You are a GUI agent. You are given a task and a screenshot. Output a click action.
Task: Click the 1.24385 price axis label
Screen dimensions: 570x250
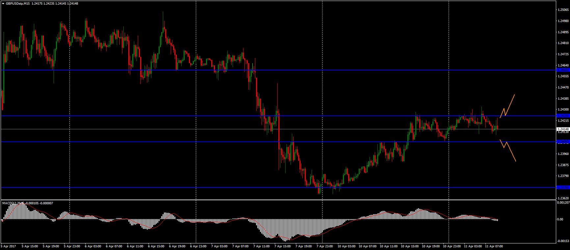coord(563,99)
